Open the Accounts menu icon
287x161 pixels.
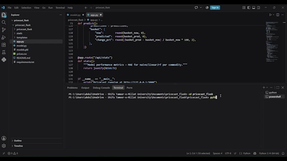4,138
